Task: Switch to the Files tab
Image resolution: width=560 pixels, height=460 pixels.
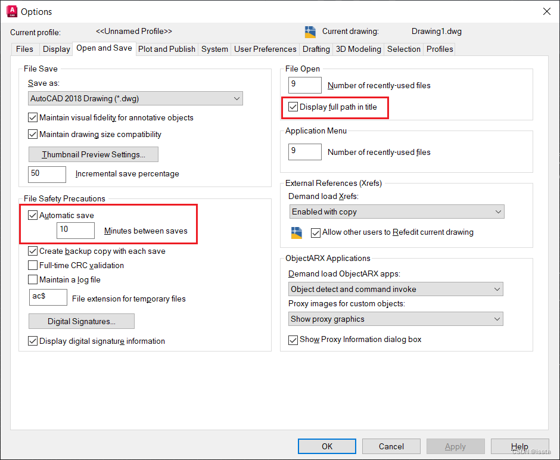Action: coord(24,49)
